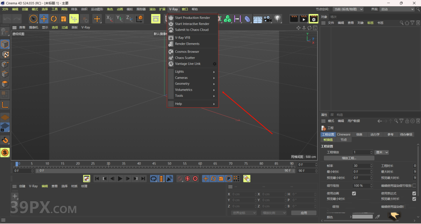Open V-Ray VFB from menu
Screen dimensions: 421x224
[193, 37]
